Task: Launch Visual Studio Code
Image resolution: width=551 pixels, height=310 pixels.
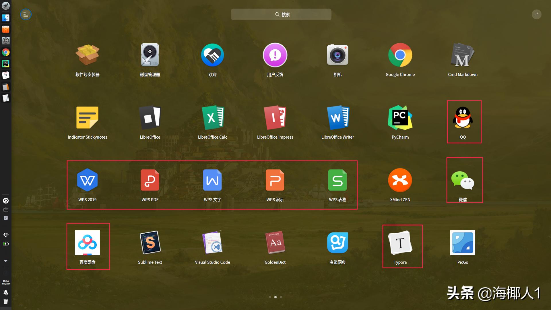Action: point(212,243)
